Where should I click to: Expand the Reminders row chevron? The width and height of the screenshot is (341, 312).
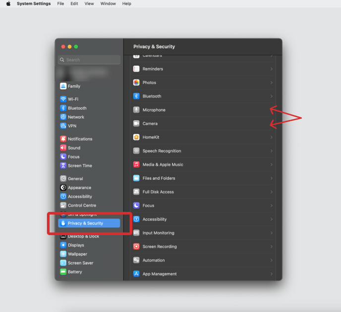[272, 69]
